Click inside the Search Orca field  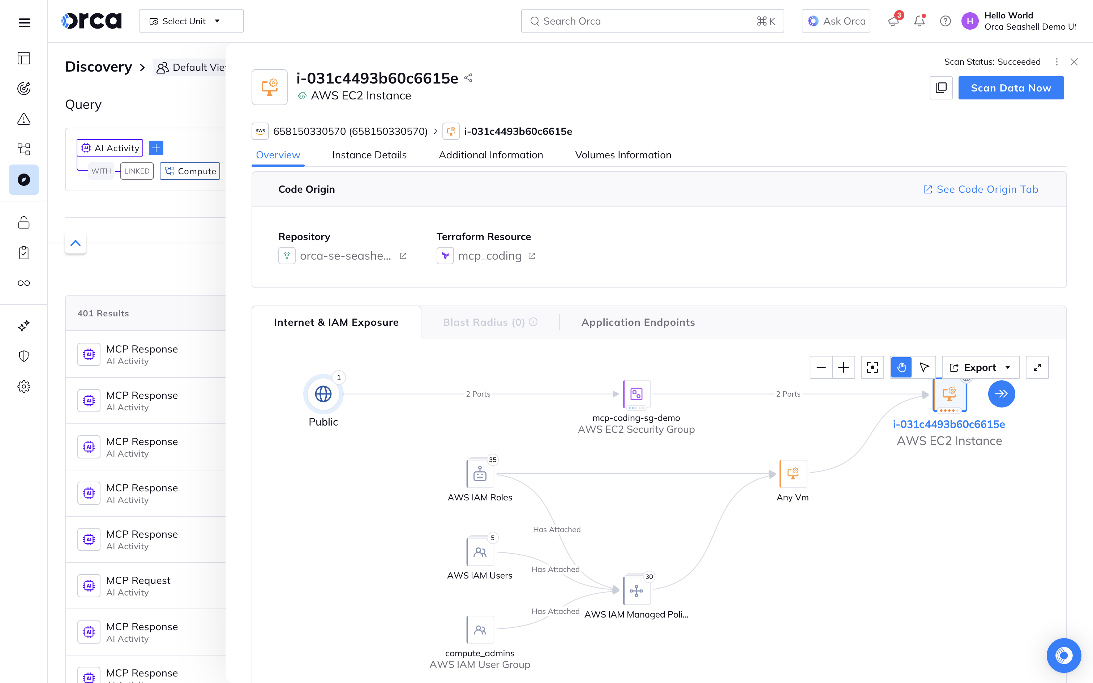point(632,21)
